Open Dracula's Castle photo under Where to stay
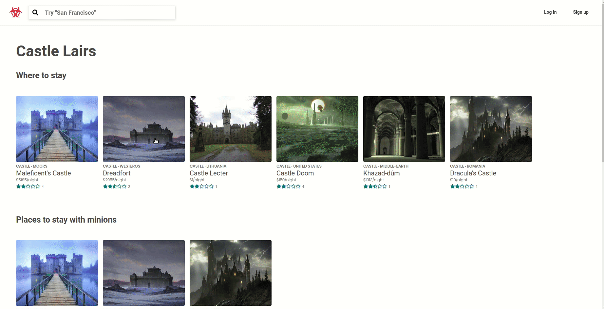 coord(491,129)
